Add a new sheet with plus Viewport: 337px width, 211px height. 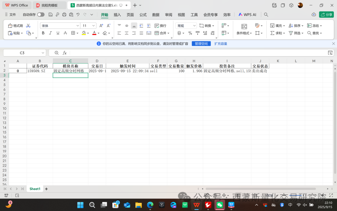pyautogui.click(x=46, y=189)
